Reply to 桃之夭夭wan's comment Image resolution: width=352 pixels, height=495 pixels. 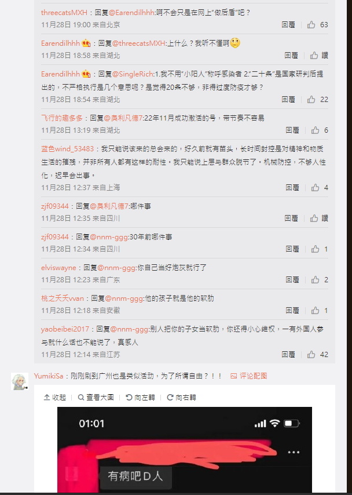pos(292,310)
